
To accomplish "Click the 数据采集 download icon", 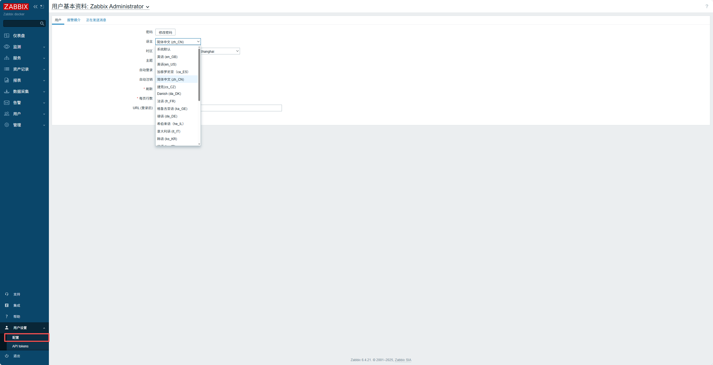I will [7, 91].
